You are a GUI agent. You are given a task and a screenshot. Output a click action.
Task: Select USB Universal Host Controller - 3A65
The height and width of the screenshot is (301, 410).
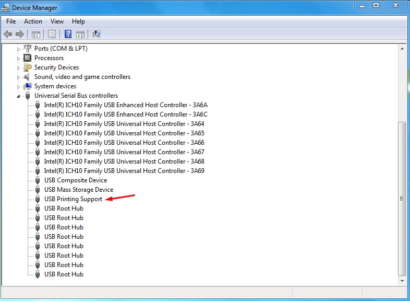[124, 133]
